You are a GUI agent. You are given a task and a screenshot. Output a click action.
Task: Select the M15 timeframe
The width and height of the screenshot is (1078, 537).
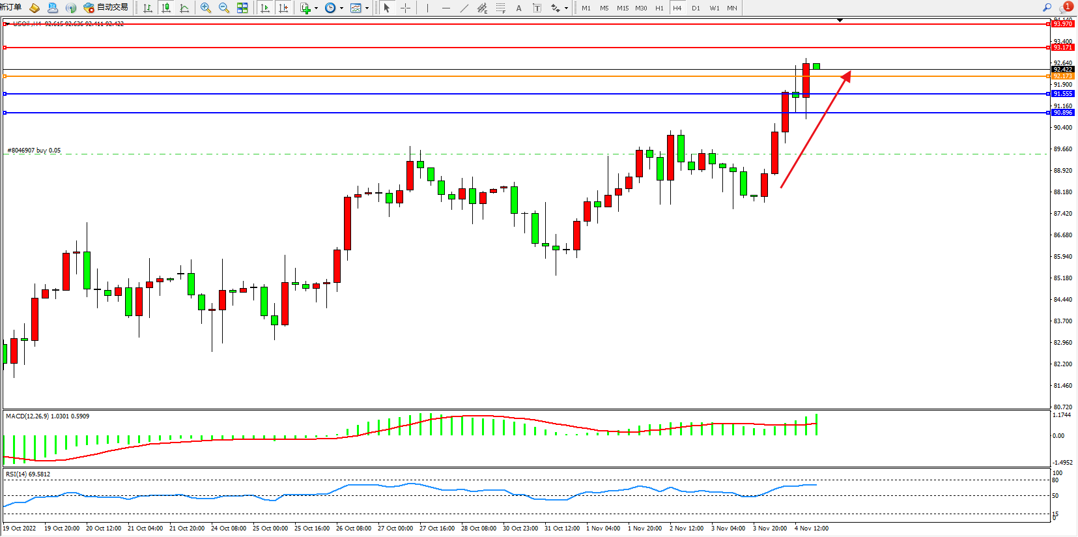point(623,8)
